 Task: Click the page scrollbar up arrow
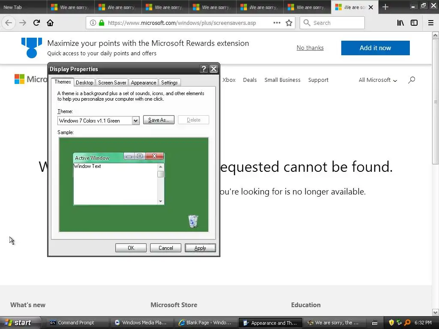tap(436, 35)
